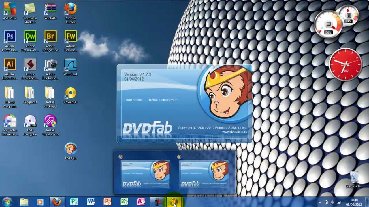Select Adobe Photoshop camera shortcut icon

(x=50, y=70)
